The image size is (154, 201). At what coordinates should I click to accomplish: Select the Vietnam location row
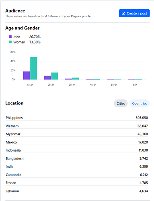(77, 126)
